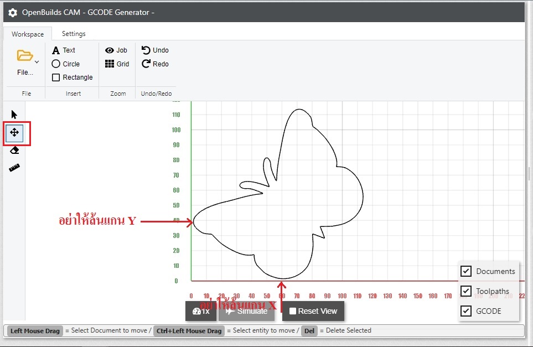Click the 1x simulation speed button
Image resolution: width=533 pixels, height=347 pixels.
point(201,311)
